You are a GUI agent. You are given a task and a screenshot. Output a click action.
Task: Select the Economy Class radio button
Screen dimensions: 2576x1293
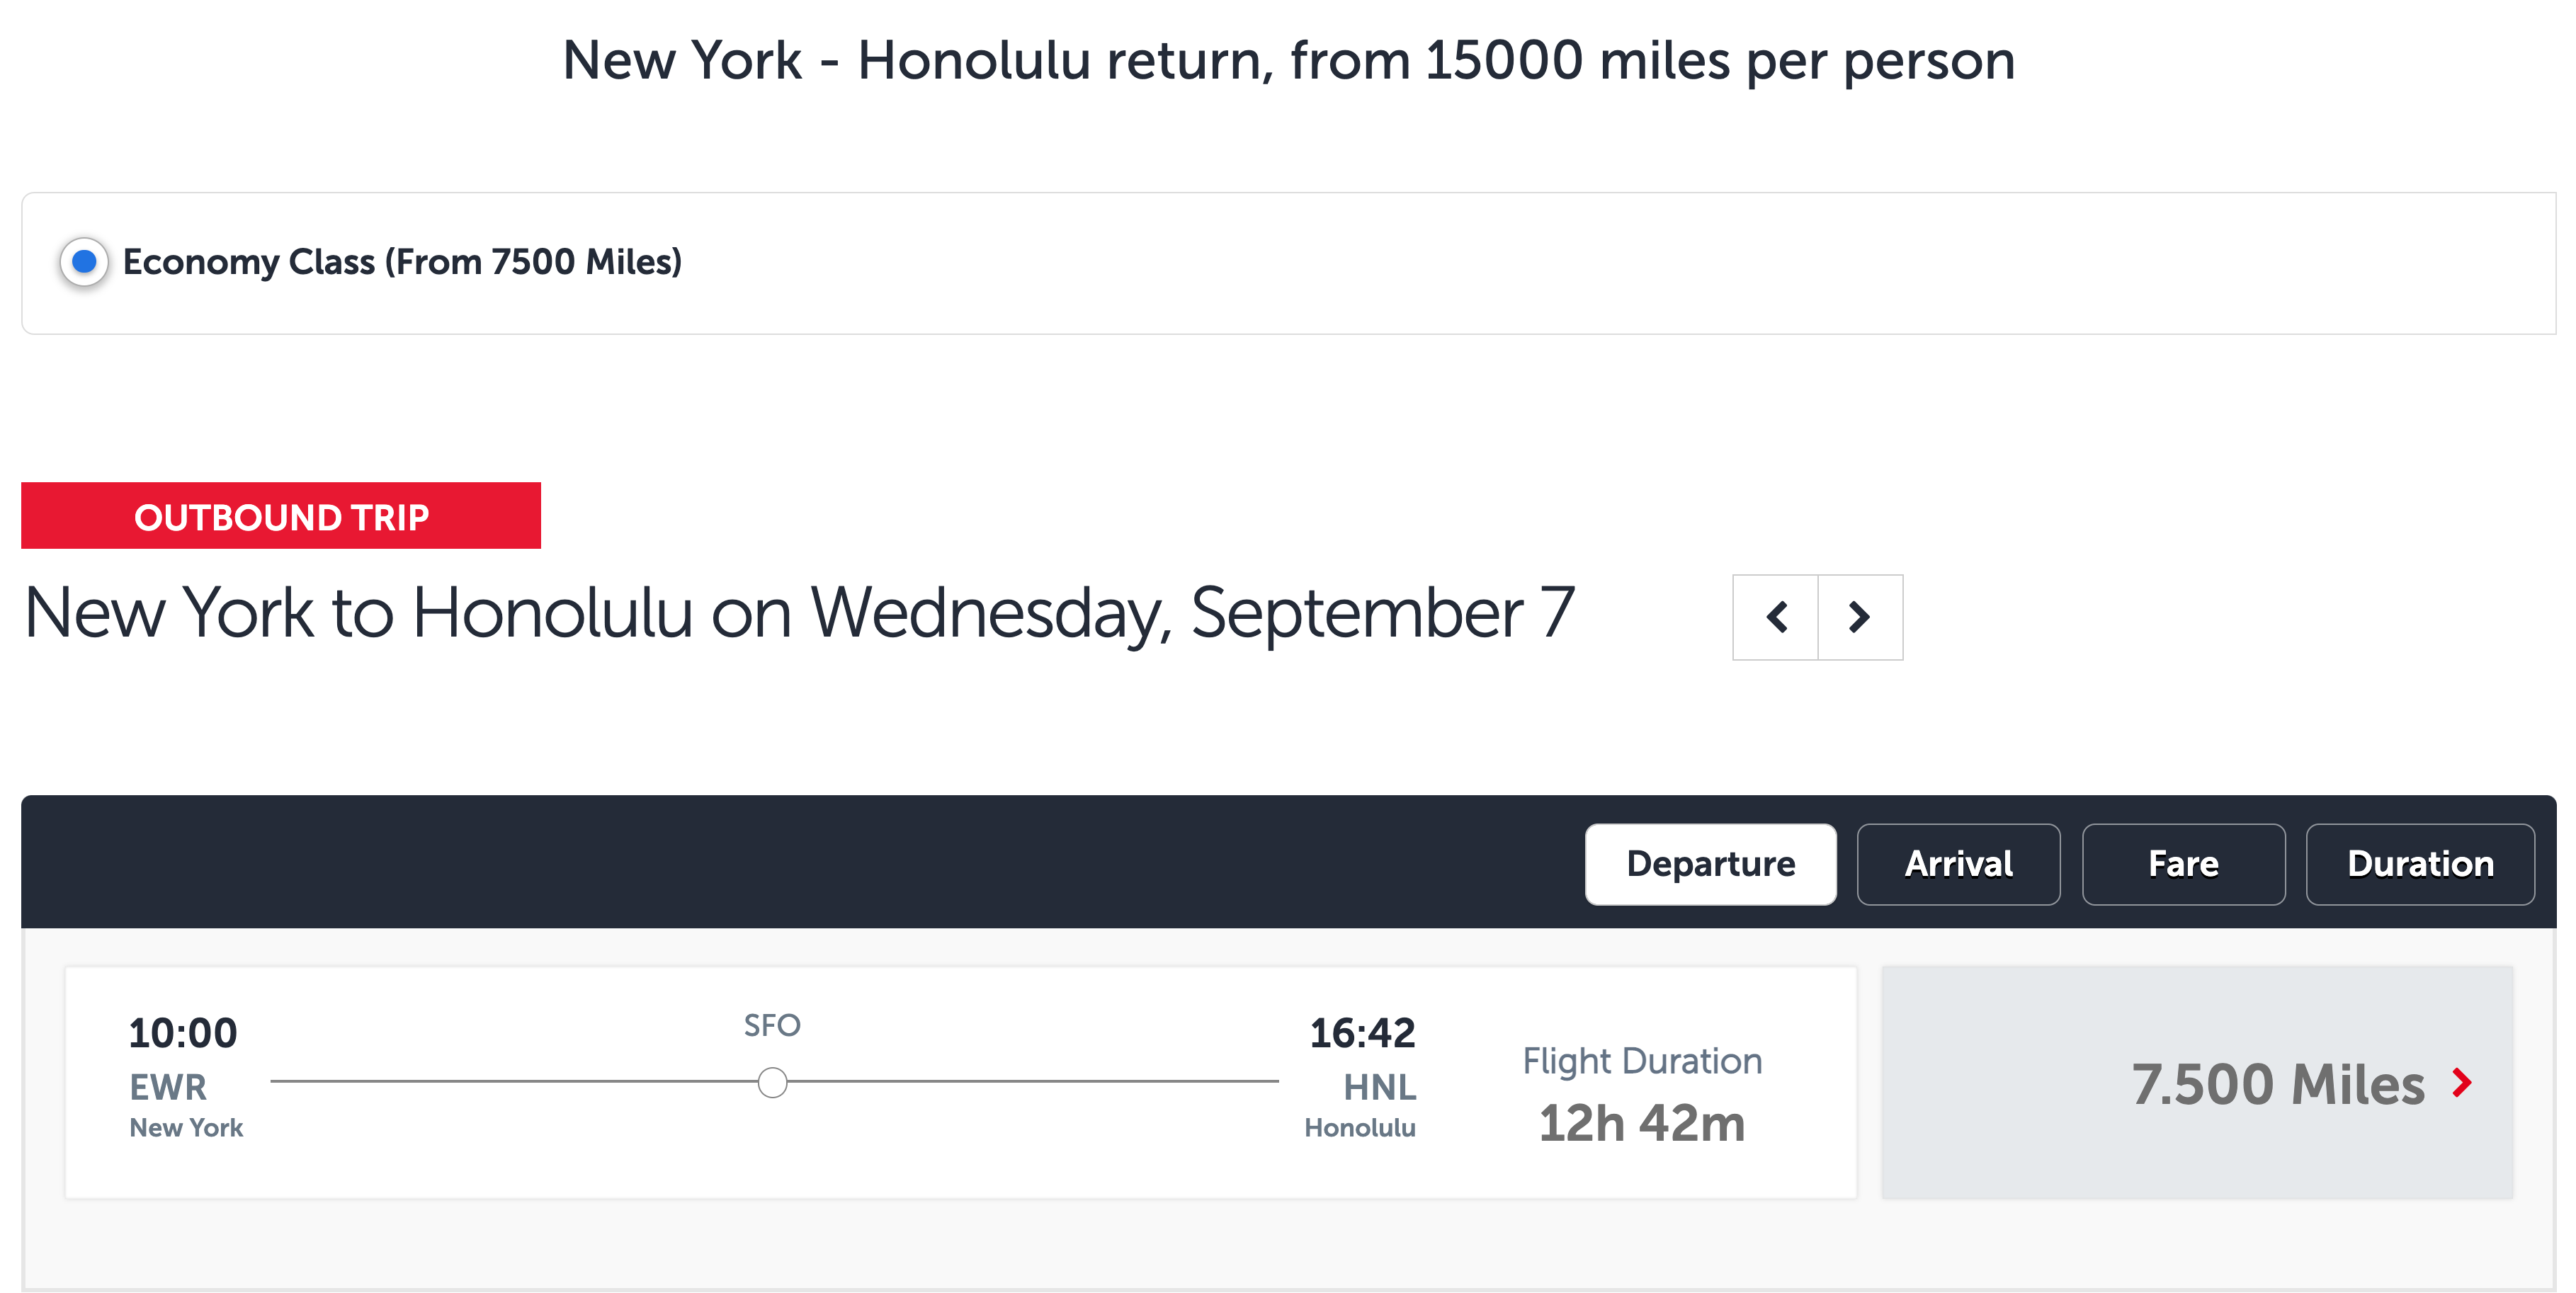tap(84, 262)
